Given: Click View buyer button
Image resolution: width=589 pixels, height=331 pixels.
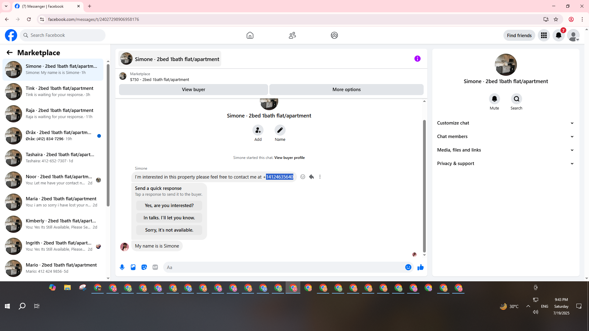Looking at the screenshot, I should [x=194, y=90].
